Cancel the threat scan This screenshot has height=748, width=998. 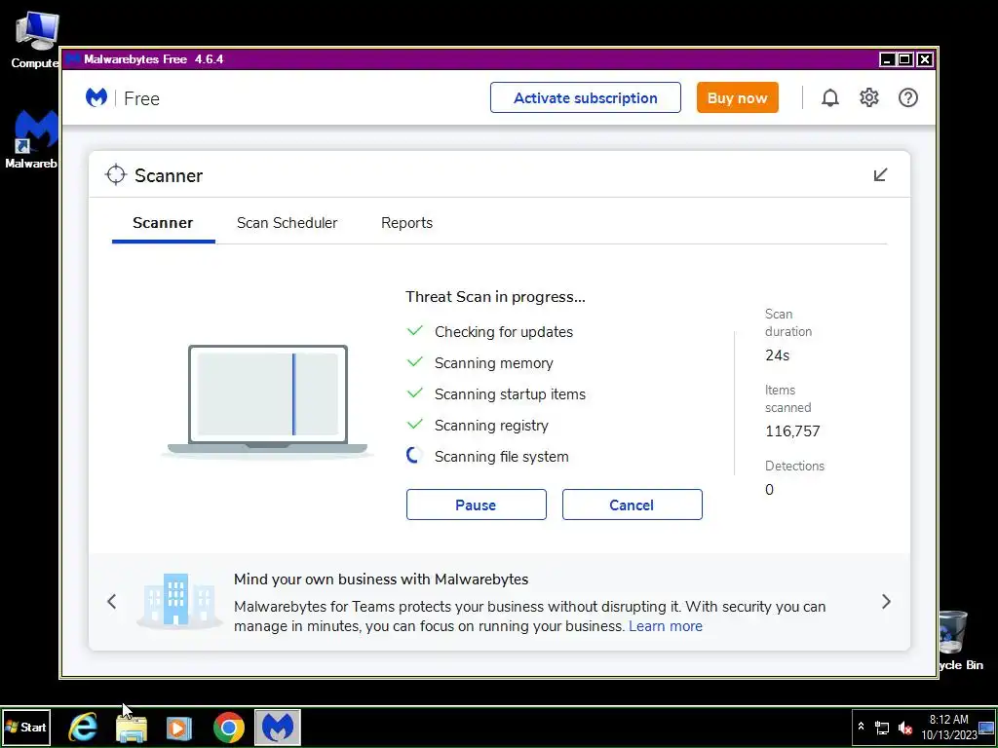(x=632, y=505)
